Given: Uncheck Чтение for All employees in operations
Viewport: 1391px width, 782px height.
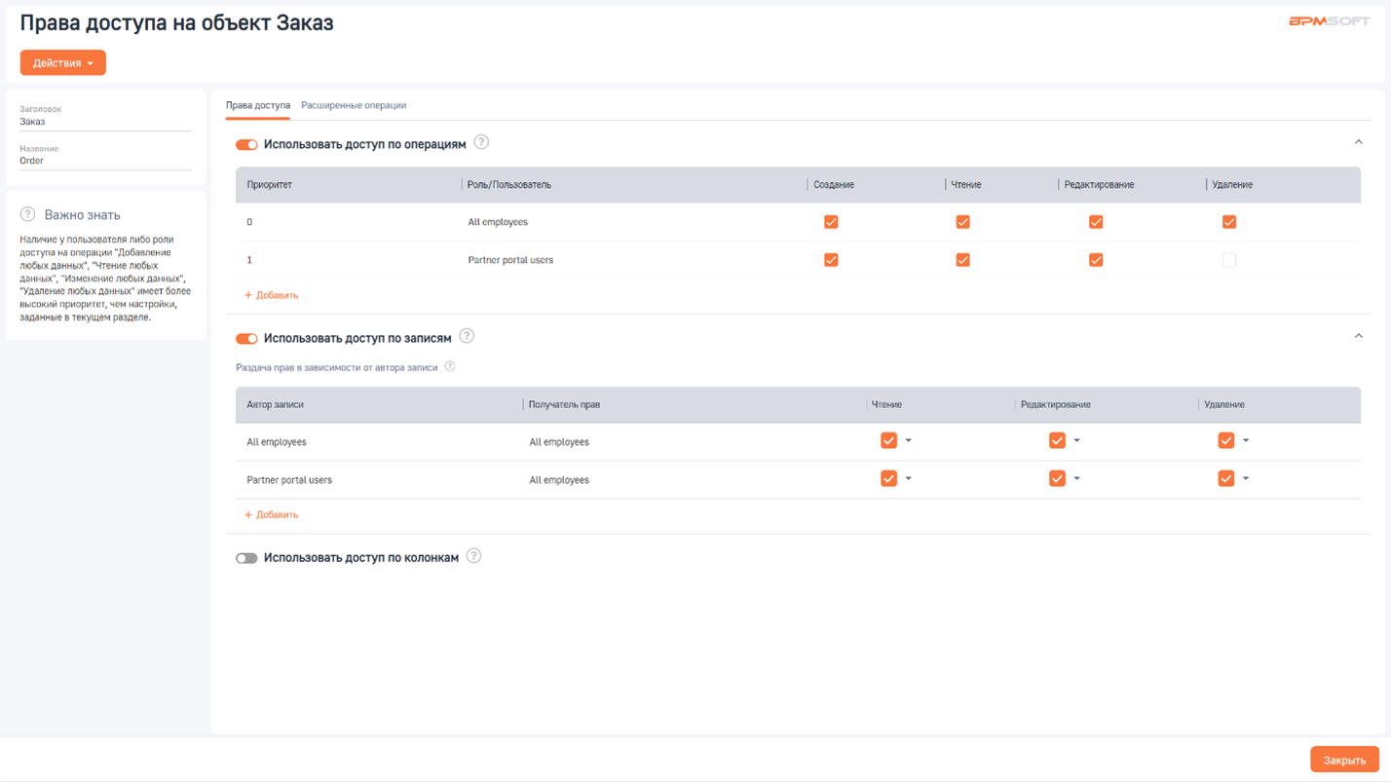Looking at the screenshot, I should tap(962, 222).
